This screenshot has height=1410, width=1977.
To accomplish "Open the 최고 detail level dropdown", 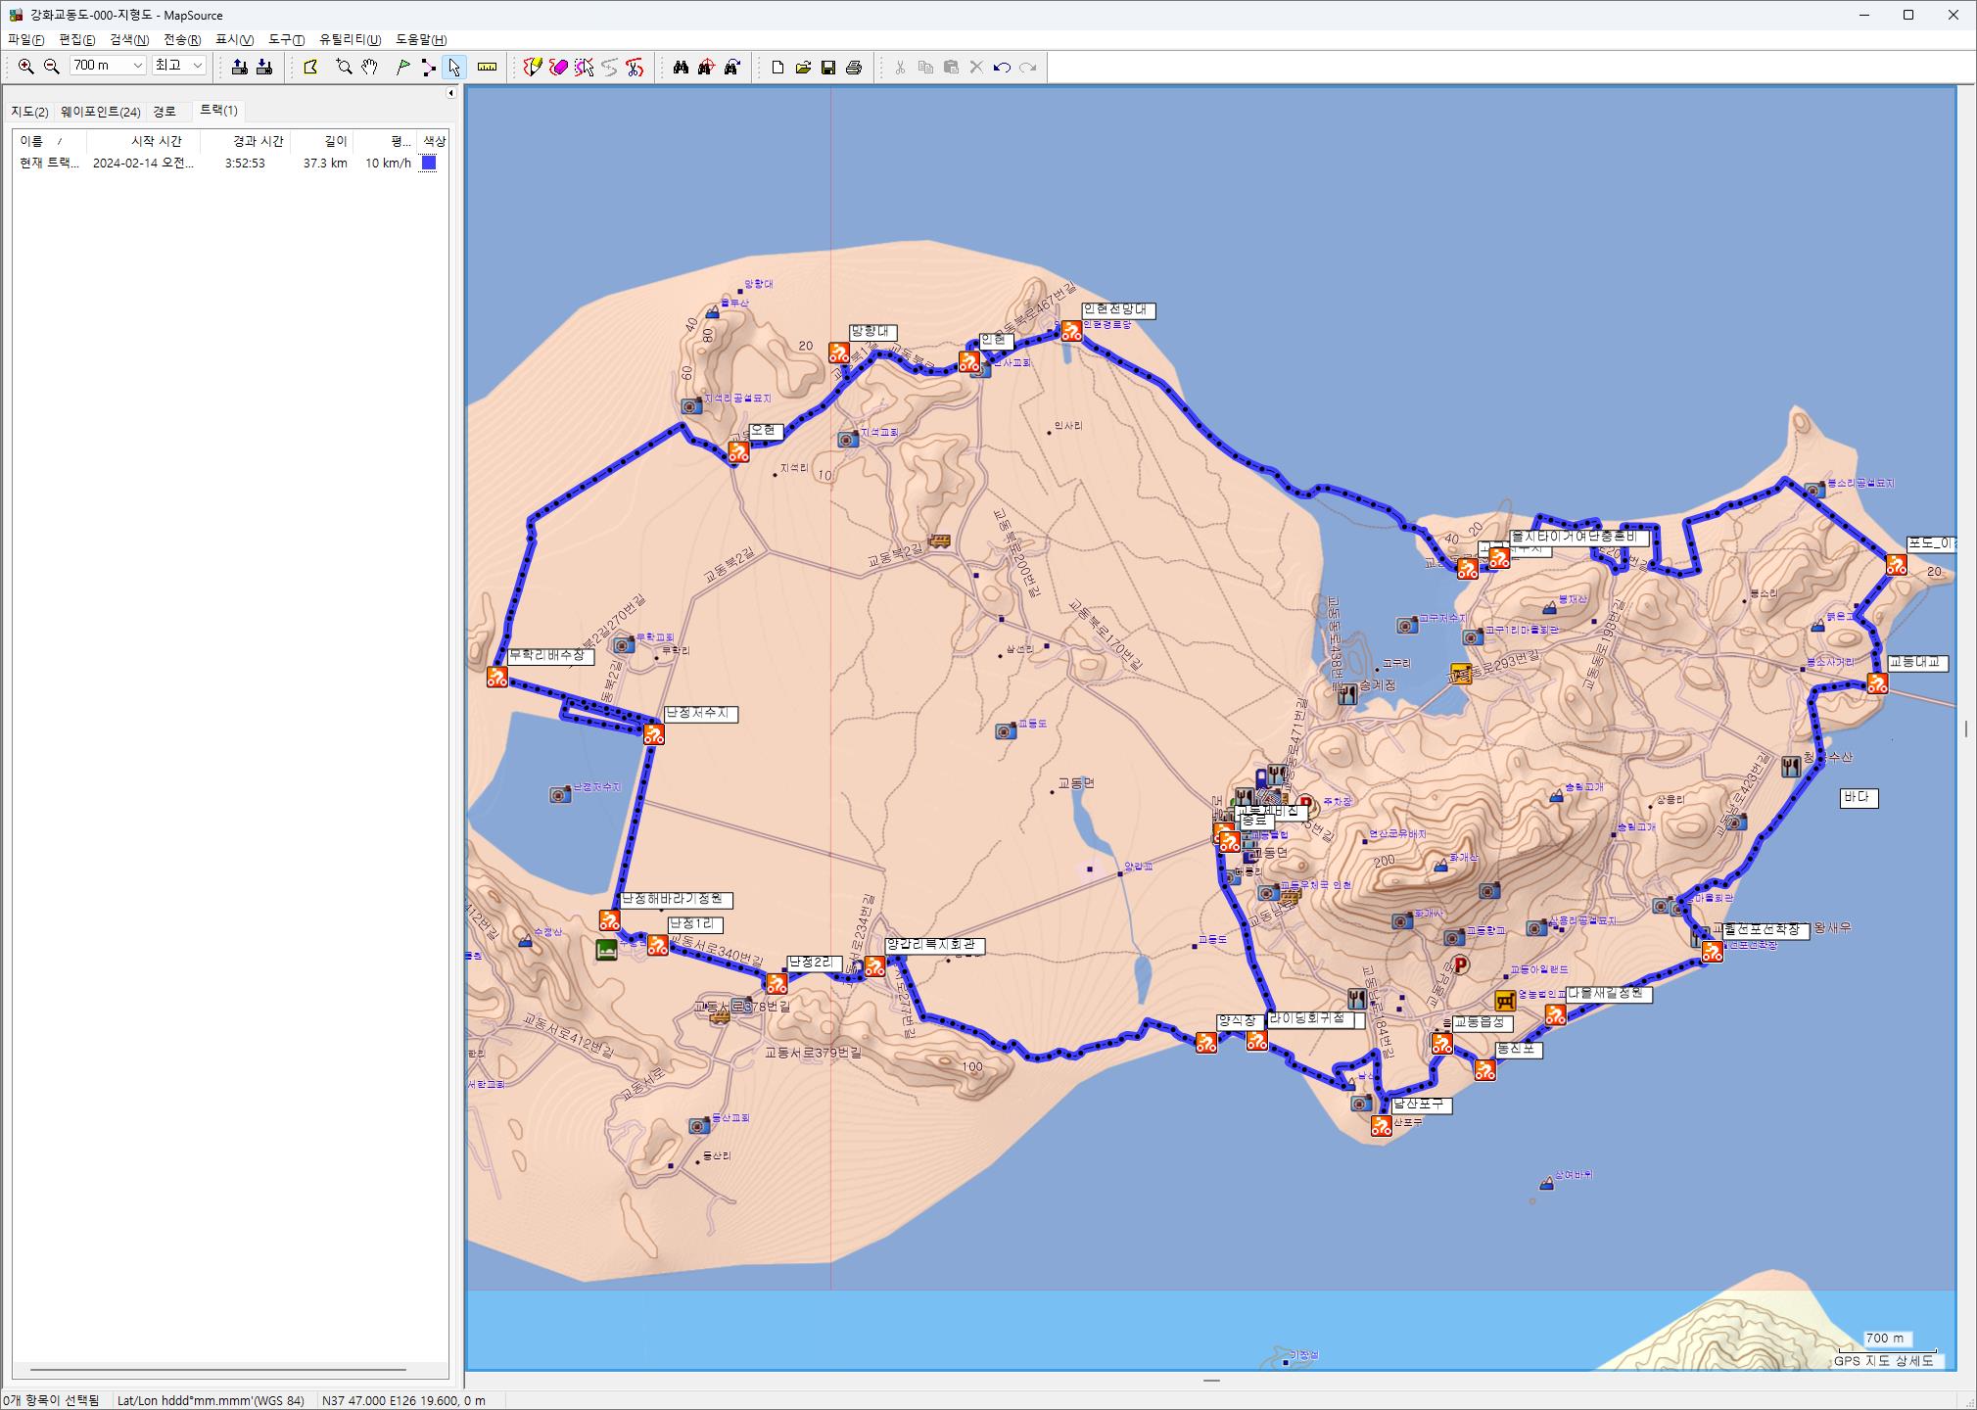I will [x=197, y=66].
